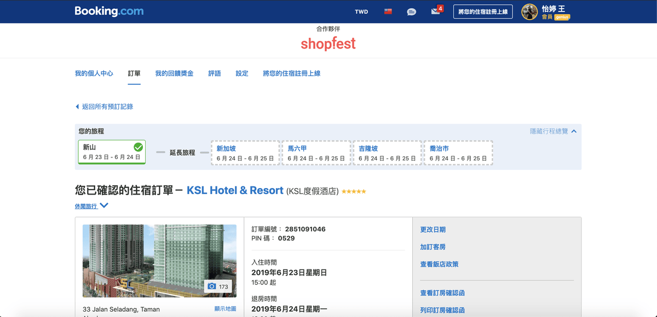
Task: Open the KSL Hotel & Resort link
Action: click(x=235, y=190)
